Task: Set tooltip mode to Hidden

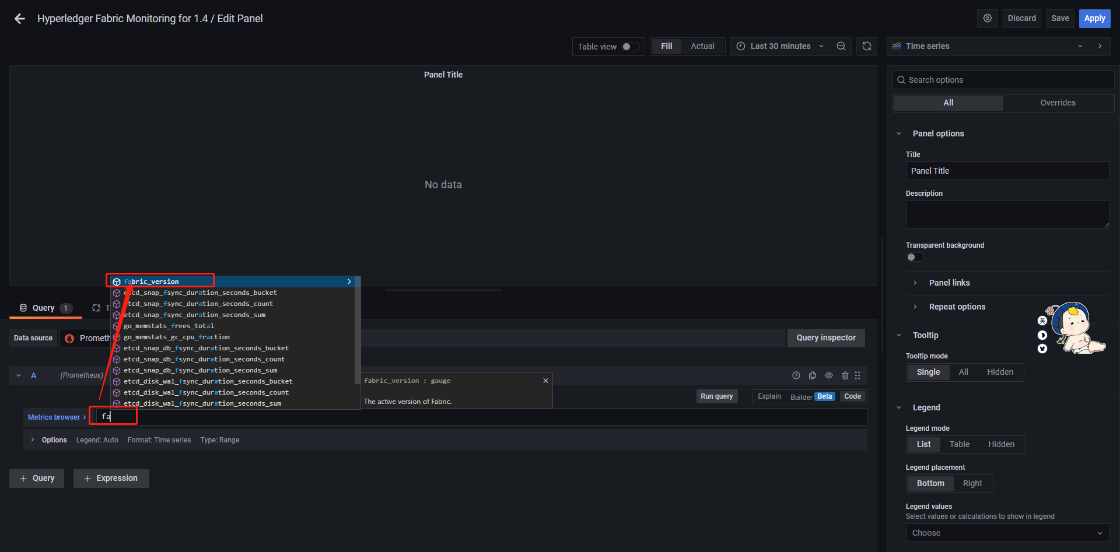Action: [x=1000, y=372]
